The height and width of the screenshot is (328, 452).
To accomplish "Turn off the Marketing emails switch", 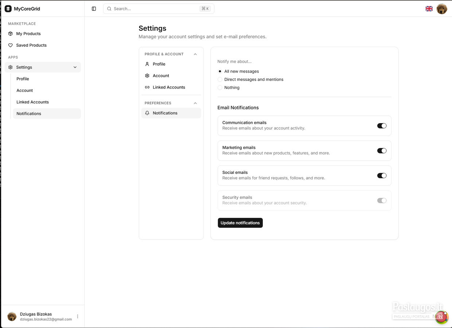I will 382,151.
